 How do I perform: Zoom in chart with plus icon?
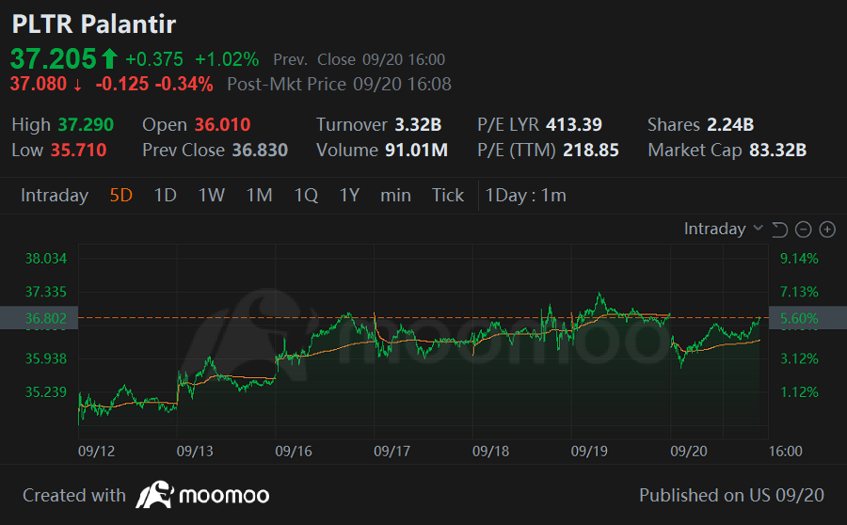click(x=827, y=230)
